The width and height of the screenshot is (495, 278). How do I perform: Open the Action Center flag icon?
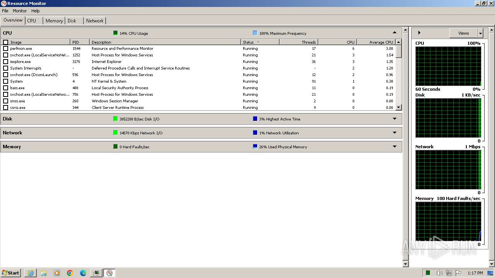click(459, 273)
